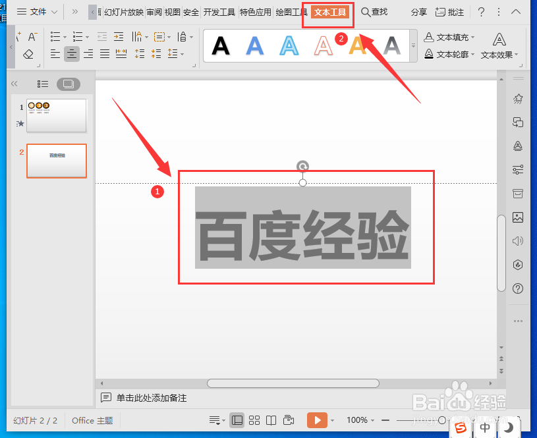Viewport: 537px width, 438px height.
Task: Decrease font size with A- icon
Action: tap(33, 37)
